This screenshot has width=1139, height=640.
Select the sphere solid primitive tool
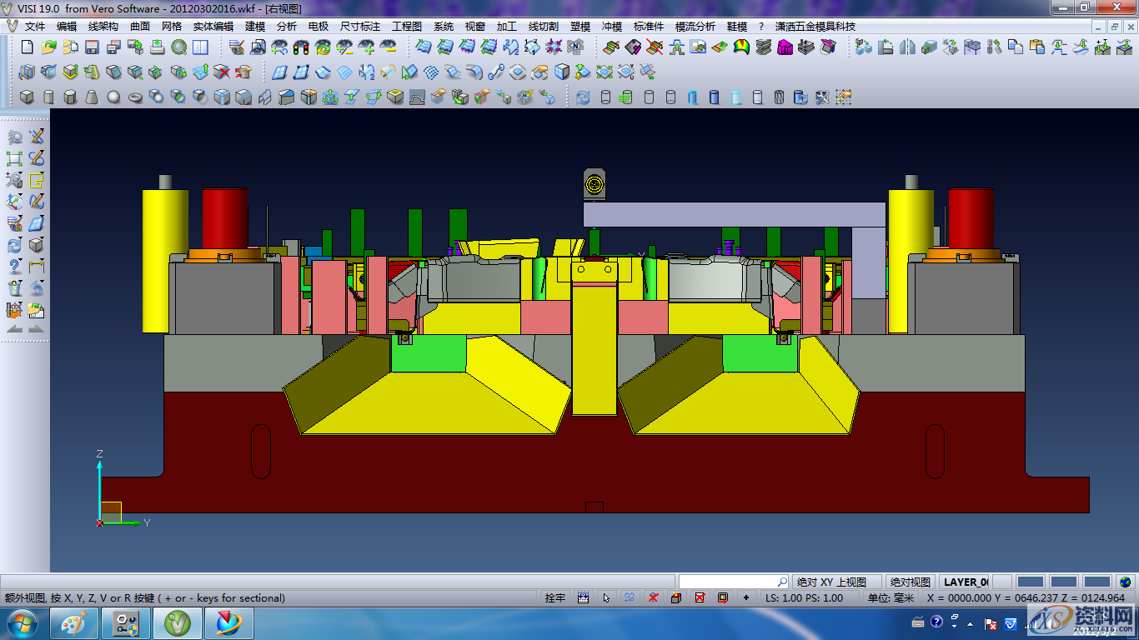113,97
